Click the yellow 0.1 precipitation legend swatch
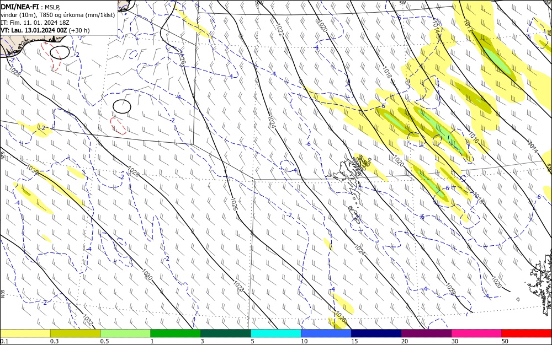 pos(25,333)
